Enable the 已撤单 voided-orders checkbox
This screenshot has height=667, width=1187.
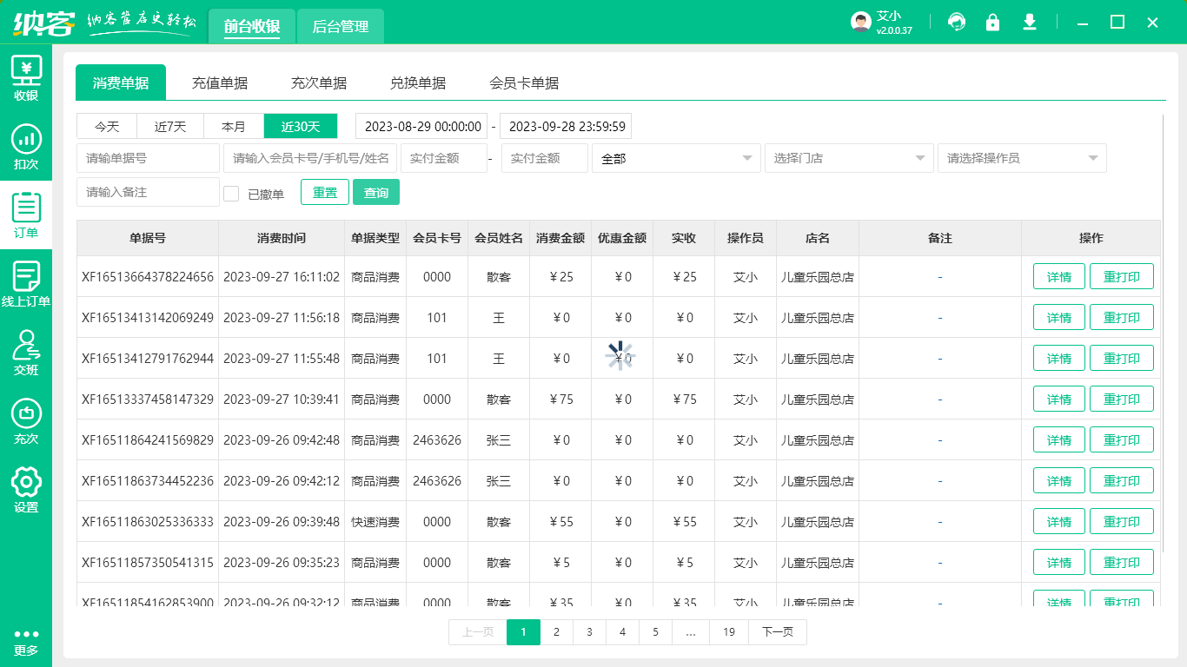pyautogui.click(x=231, y=192)
